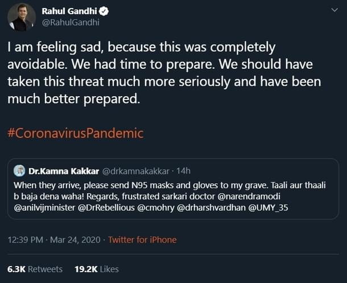Open the @drharshvardhan mention
The height and width of the screenshot is (283, 347).
click(x=210, y=209)
